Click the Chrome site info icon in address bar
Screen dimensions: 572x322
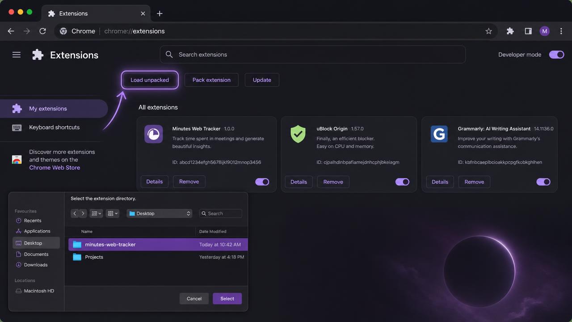pos(63,31)
